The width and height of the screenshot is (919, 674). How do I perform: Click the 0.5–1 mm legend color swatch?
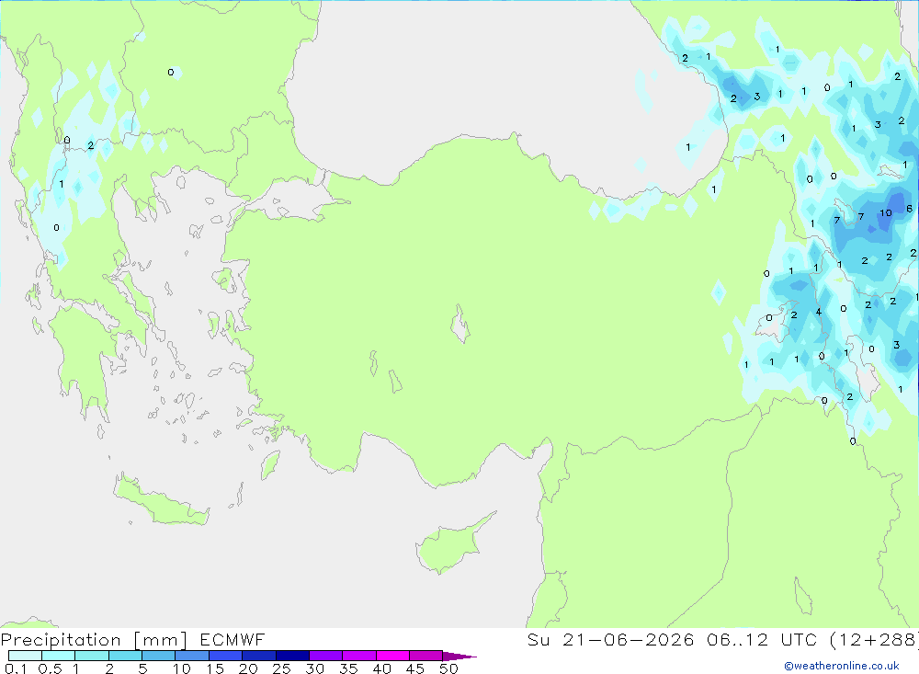tap(59, 656)
